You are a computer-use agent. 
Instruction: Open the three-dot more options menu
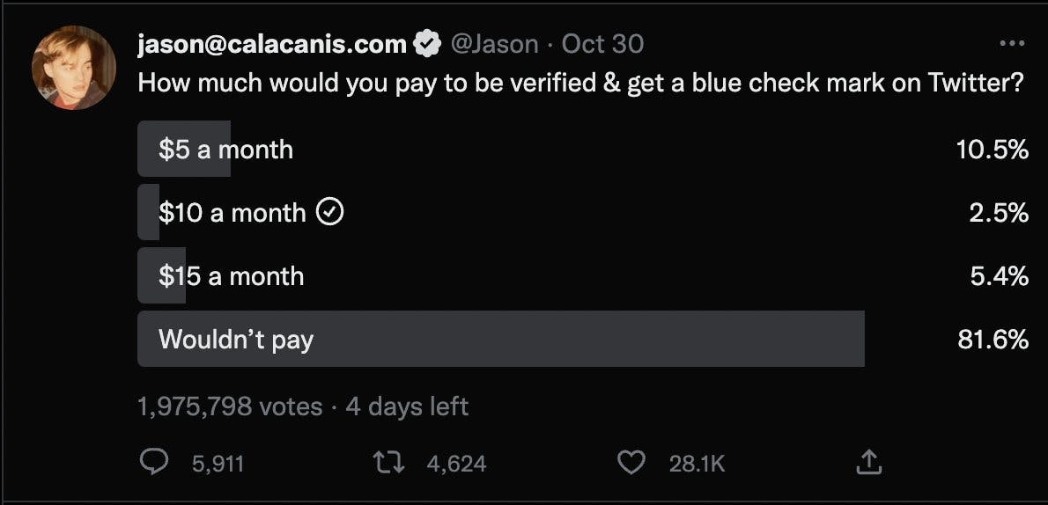1013,44
